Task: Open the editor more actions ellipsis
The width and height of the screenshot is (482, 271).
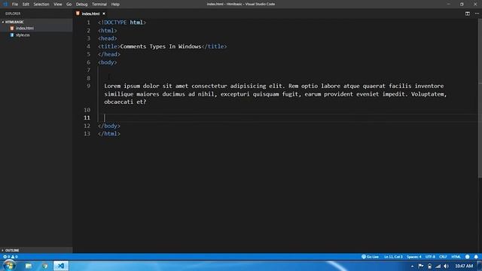Action: (x=477, y=14)
